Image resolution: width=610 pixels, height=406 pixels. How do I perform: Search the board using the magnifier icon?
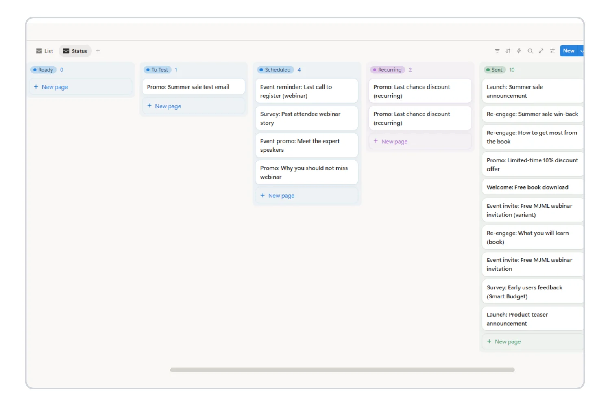pyautogui.click(x=530, y=51)
